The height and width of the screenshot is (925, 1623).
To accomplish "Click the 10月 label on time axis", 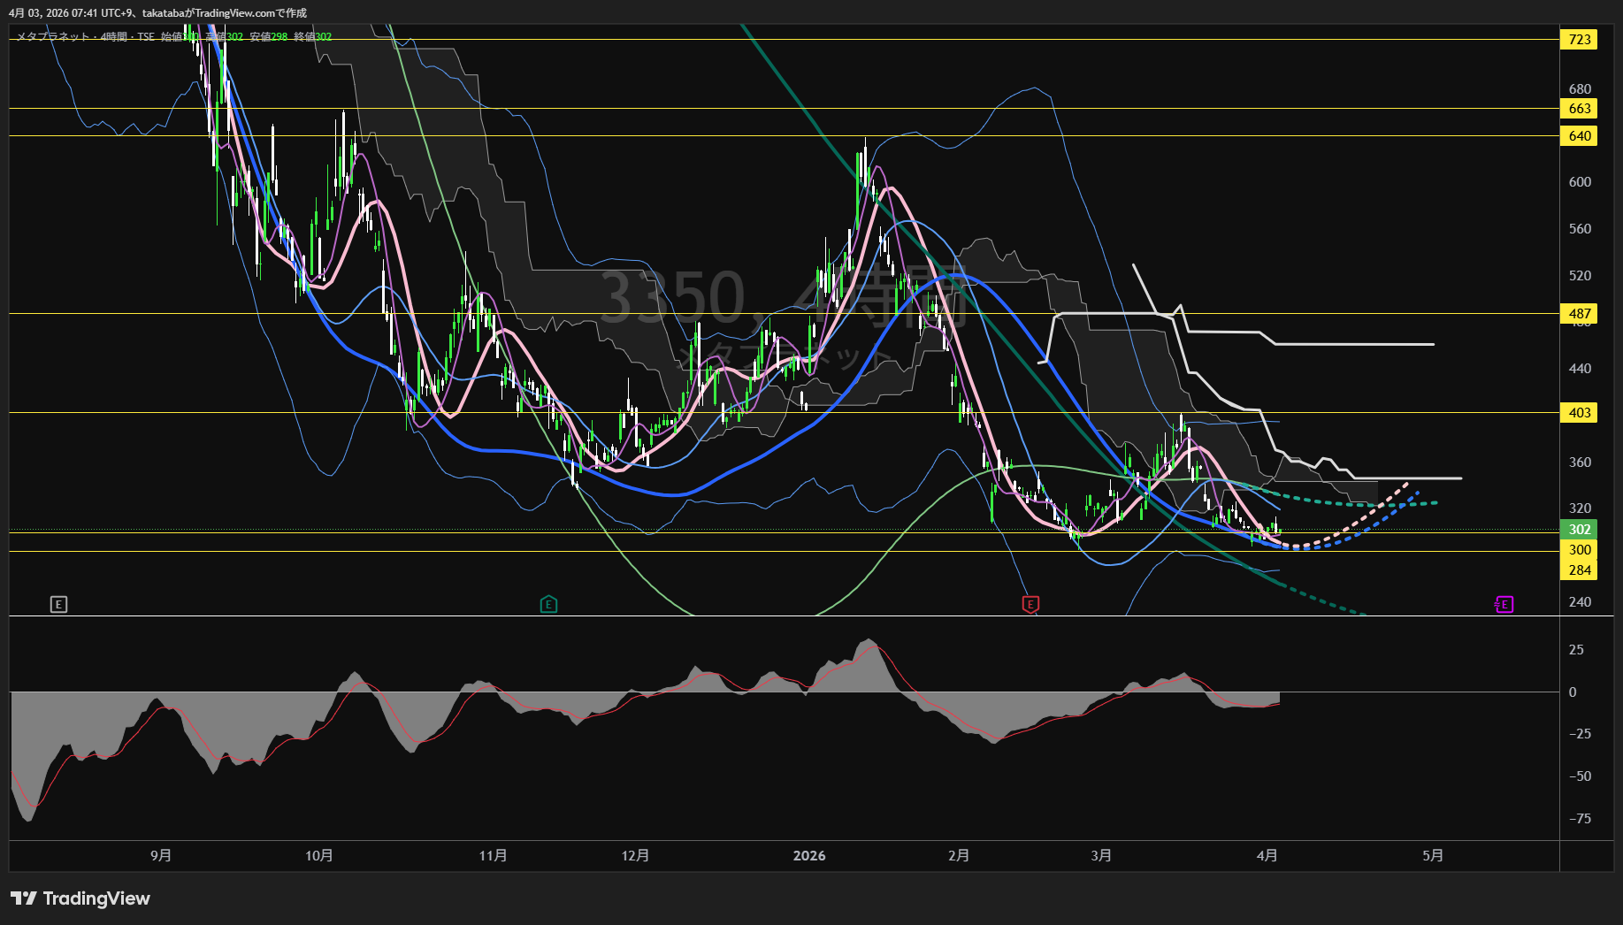I will (319, 856).
